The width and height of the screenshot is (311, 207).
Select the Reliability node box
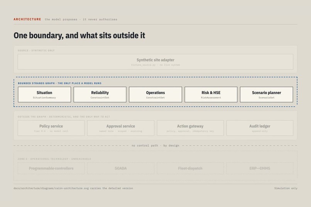100,94
